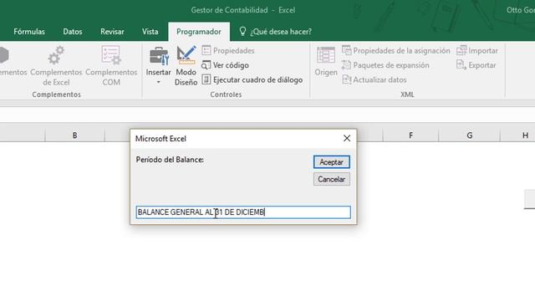This screenshot has height=301, width=535.
Task: Close the Microsoft Excel dialog
Action: (347, 138)
